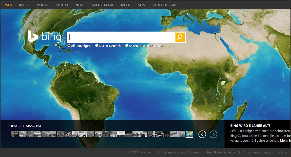Choose "Seiten aus: Deutschland" radio option

tap(127, 45)
